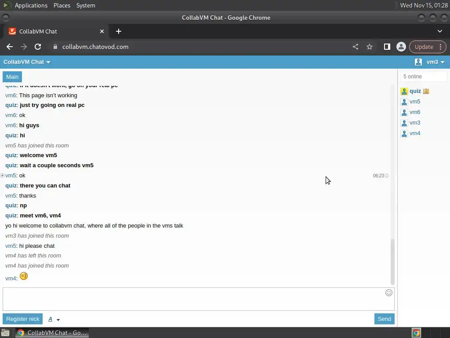450x338 pixels.
Task: Switch to the Main room tab
Action: [12, 77]
